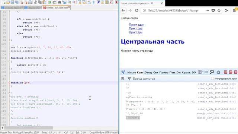The height and width of the screenshot is (134, 238).
Task: Click the Copy icon in toolbar
Action: (40, 2)
